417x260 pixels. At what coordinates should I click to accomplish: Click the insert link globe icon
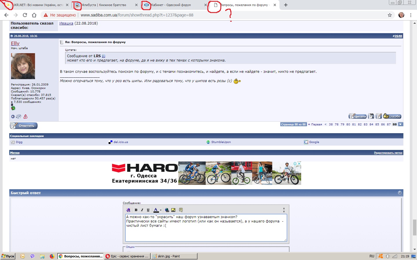point(167,210)
